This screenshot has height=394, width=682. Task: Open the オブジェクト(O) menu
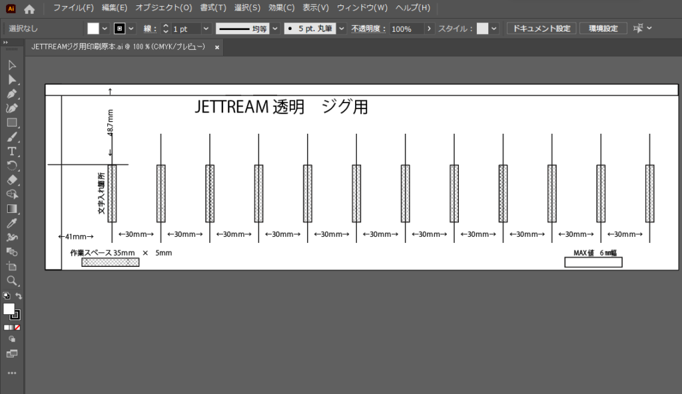tap(163, 8)
